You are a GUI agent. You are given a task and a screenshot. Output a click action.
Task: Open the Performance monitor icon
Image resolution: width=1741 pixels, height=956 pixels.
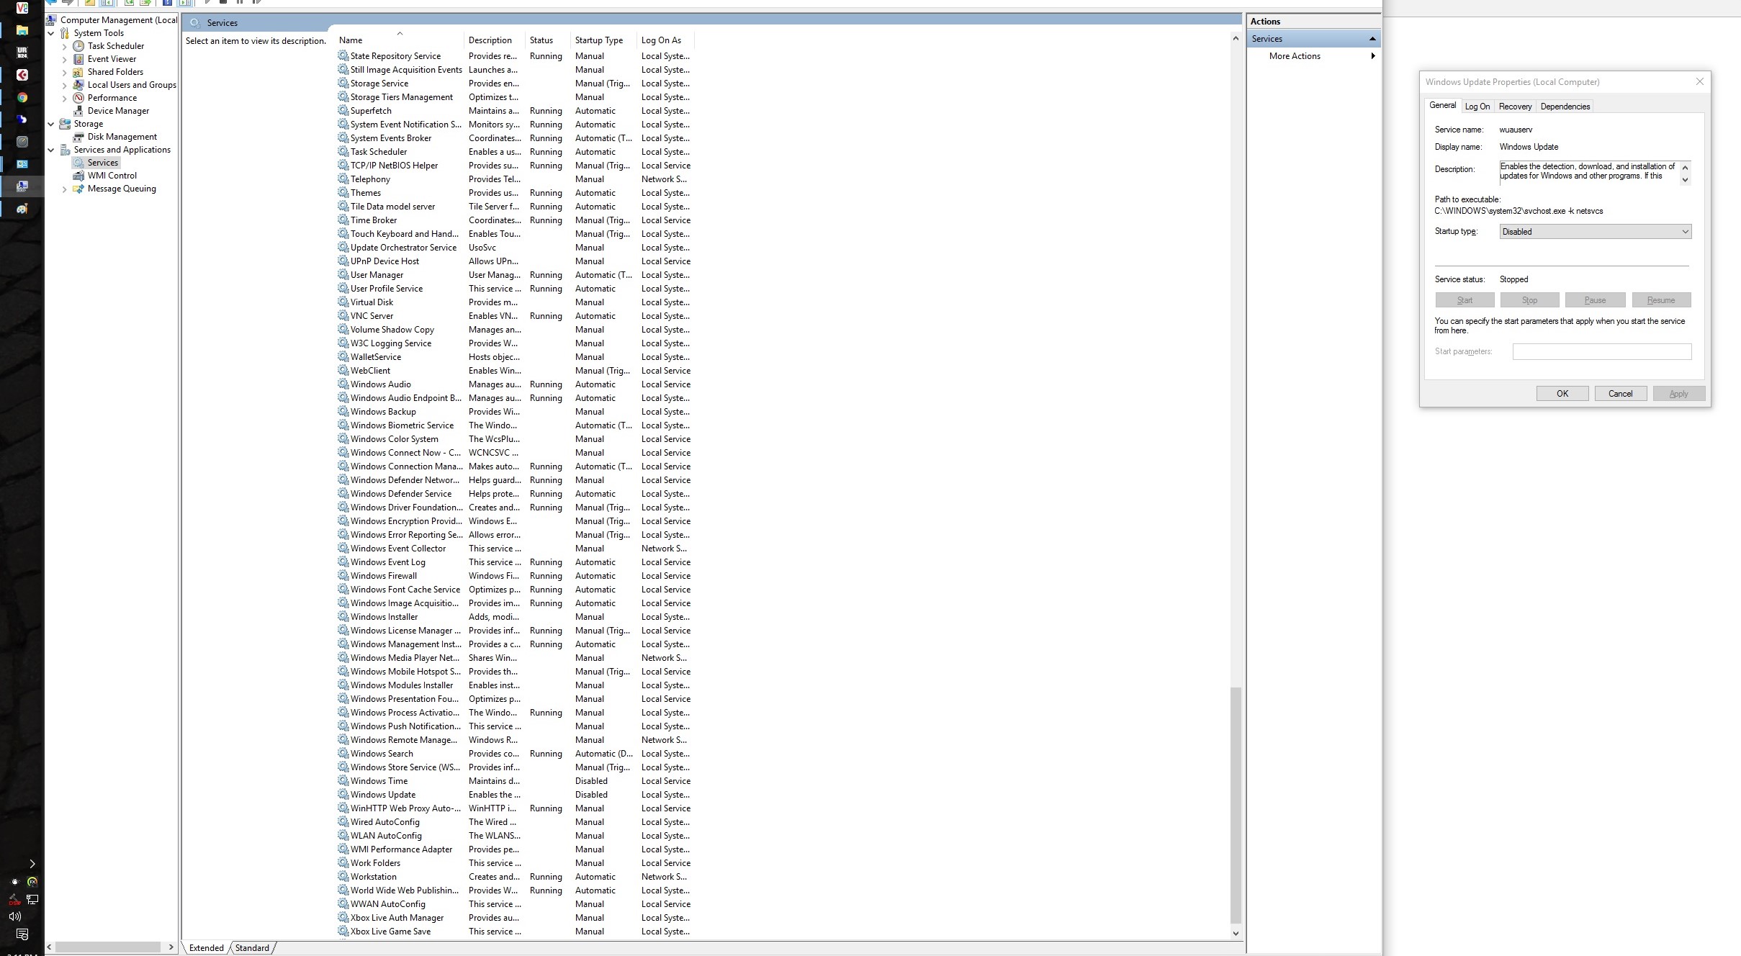click(x=78, y=98)
